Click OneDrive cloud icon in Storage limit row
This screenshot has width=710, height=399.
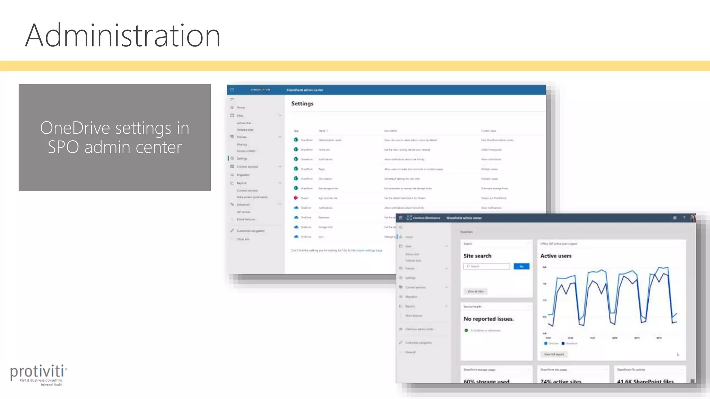pos(296,227)
